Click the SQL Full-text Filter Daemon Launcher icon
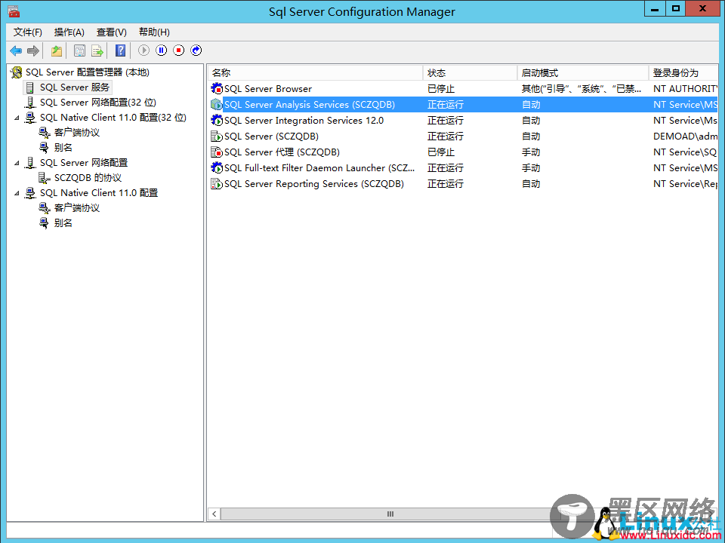This screenshot has height=543, width=725. pyautogui.click(x=217, y=168)
